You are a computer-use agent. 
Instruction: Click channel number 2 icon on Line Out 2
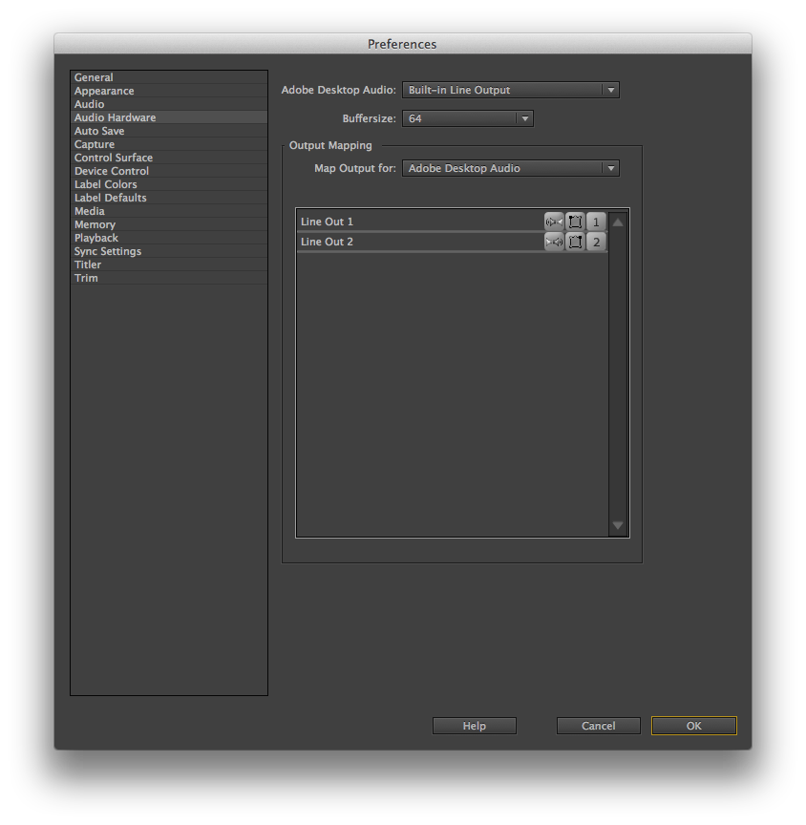(x=596, y=242)
